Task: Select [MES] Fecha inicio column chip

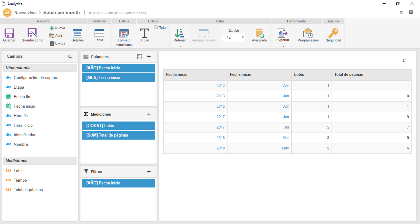Action: [x=119, y=78]
